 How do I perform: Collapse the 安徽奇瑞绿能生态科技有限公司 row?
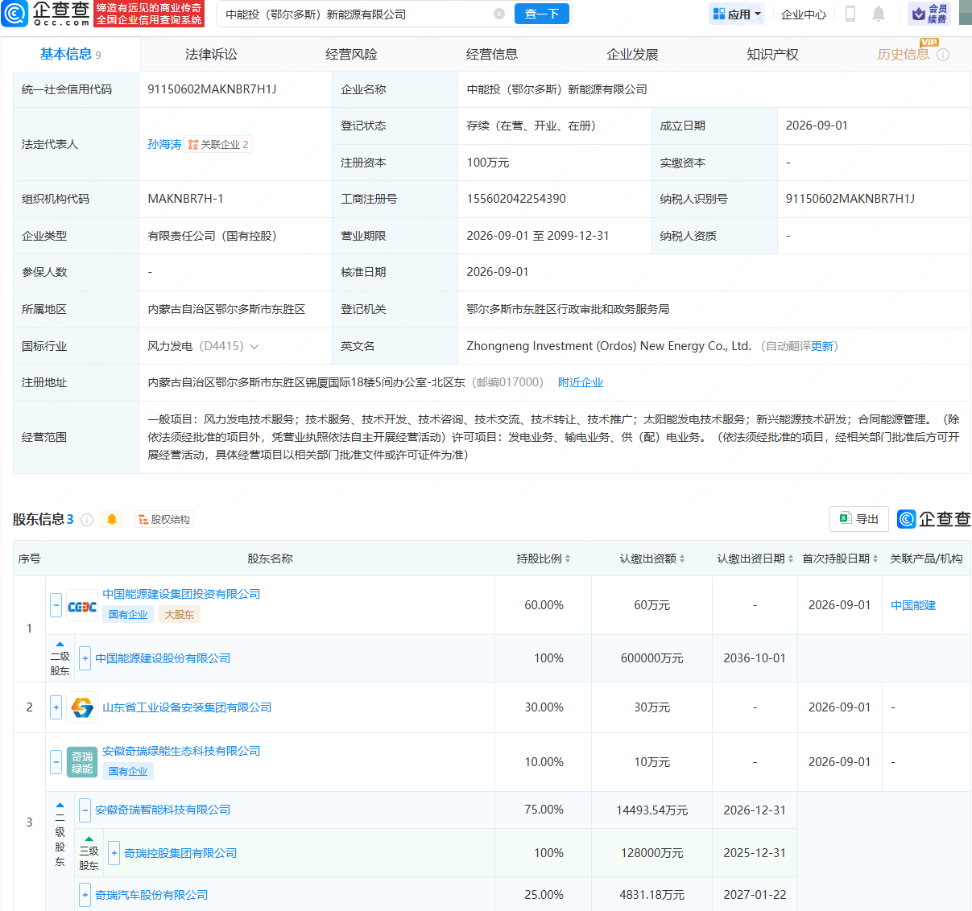click(56, 762)
